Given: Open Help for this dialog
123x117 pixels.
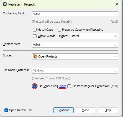Looking at the screenshot, I should coord(108,110).
